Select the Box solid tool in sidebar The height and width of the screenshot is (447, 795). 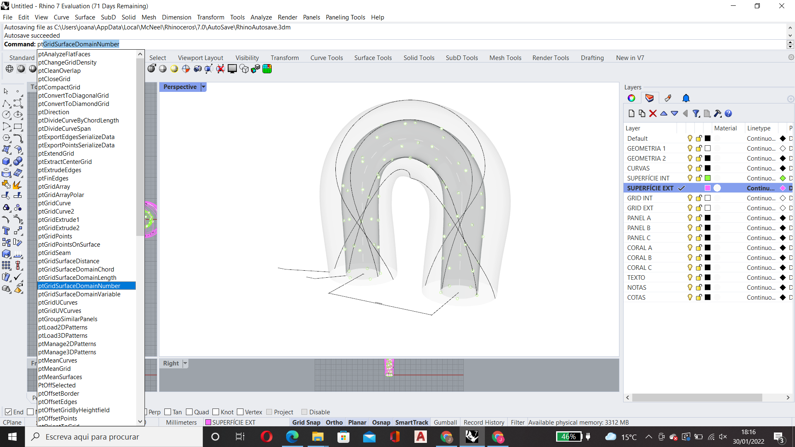(7, 161)
